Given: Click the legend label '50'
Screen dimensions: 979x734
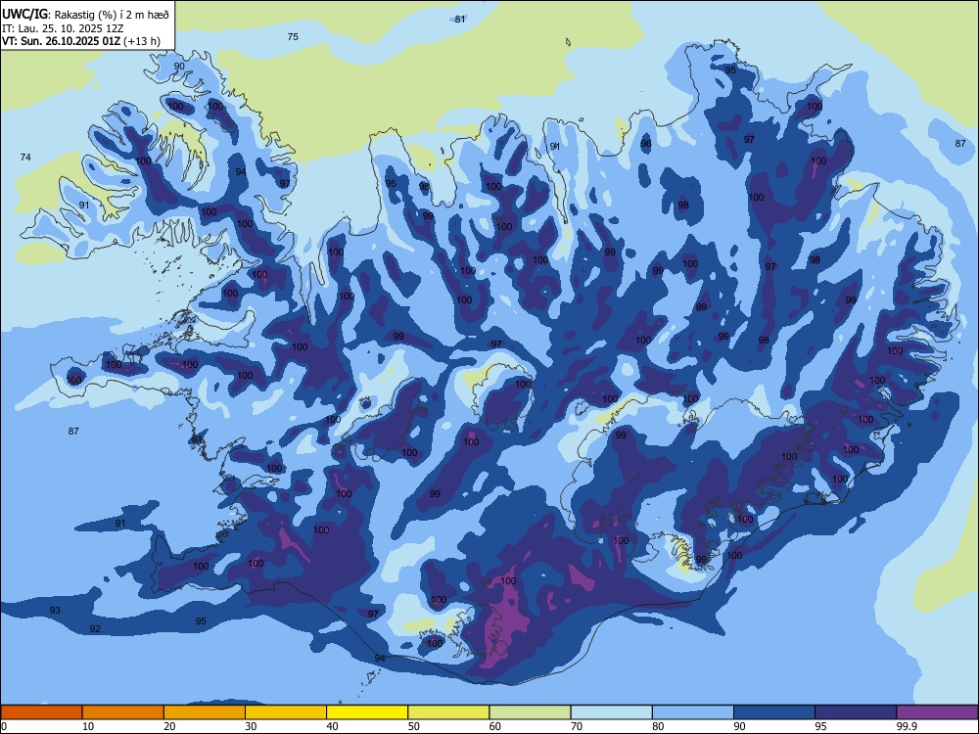Looking at the screenshot, I should pyautogui.click(x=414, y=726).
